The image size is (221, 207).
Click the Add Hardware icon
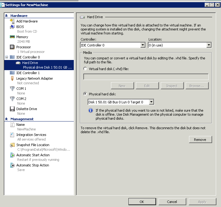[12, 21]
